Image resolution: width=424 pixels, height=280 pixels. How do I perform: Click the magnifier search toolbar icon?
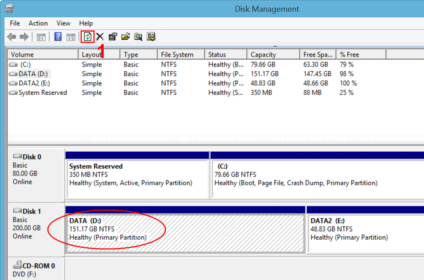tap(138, 37)
